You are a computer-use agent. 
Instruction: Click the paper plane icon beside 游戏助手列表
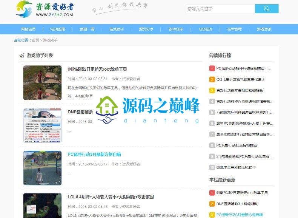(x=22, y=56)
